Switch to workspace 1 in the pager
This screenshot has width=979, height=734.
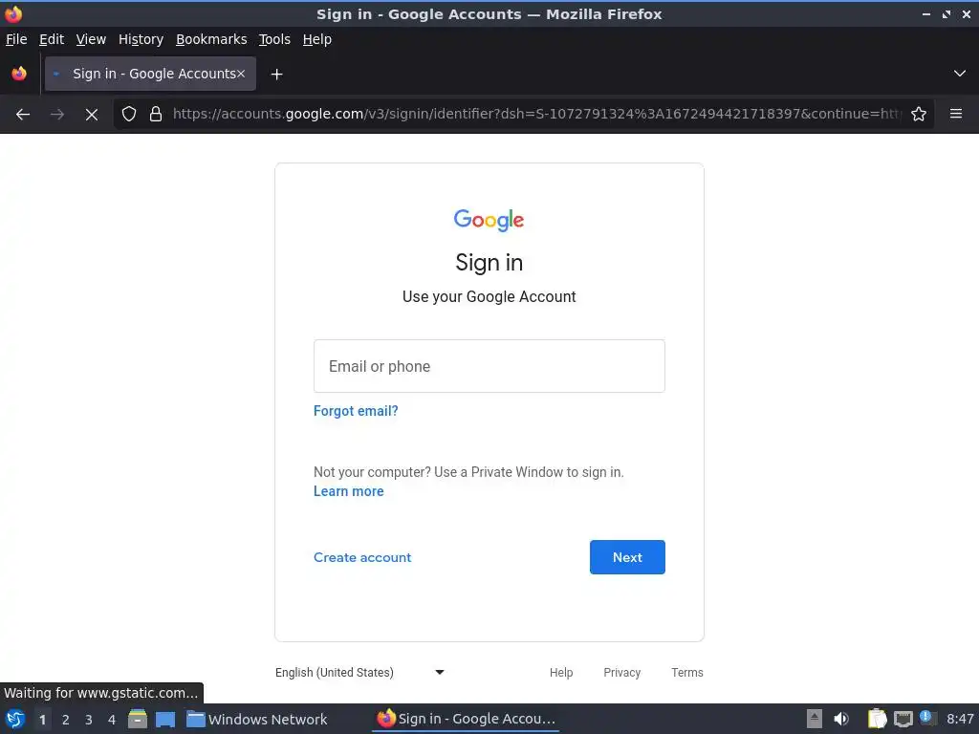click(42, 720)
